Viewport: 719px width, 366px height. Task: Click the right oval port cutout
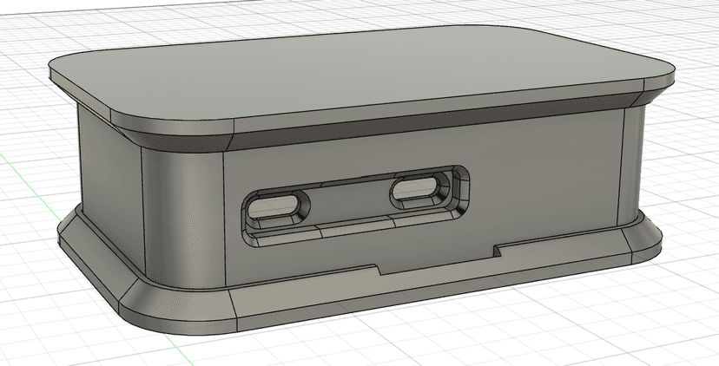point(415,189)
